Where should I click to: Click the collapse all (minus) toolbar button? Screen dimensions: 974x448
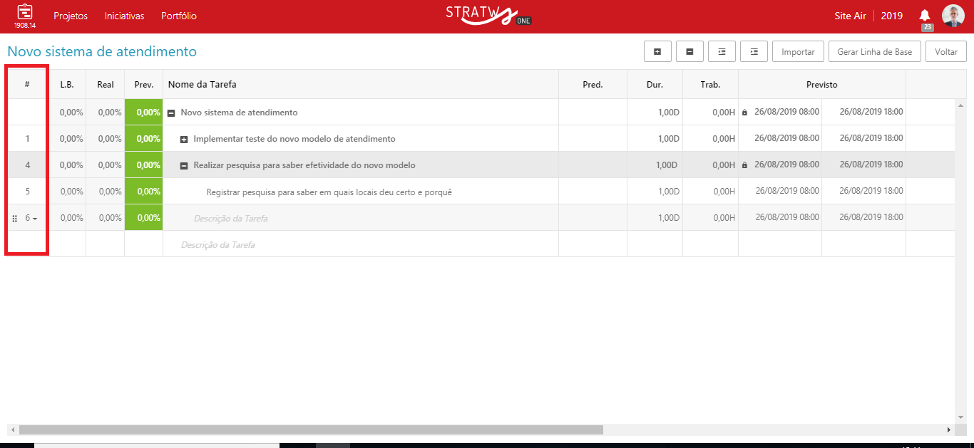click(x=690, y=52)
